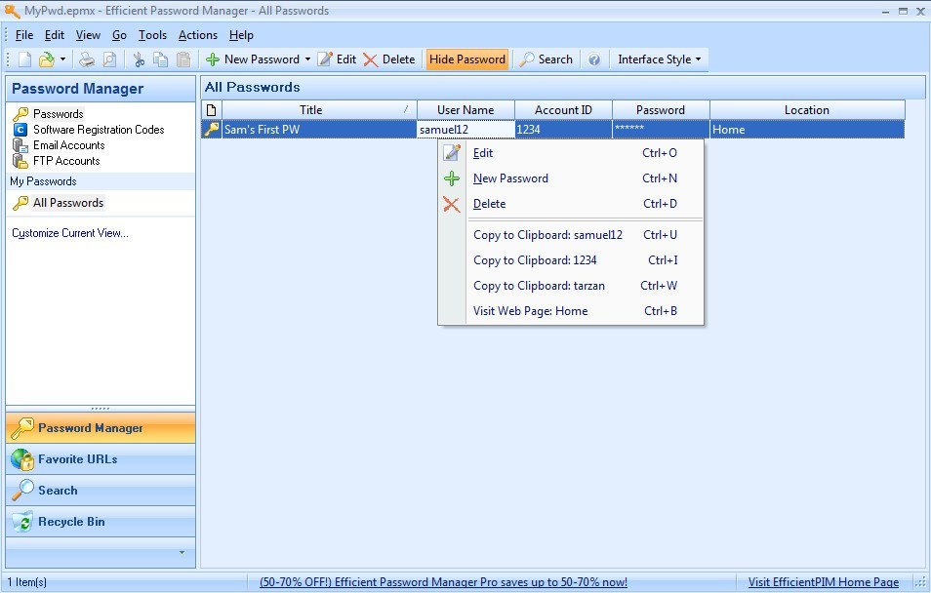The image size is (931, 593).
Task: Sort by the Account ID column header
Action: click(x=563, y=110)
